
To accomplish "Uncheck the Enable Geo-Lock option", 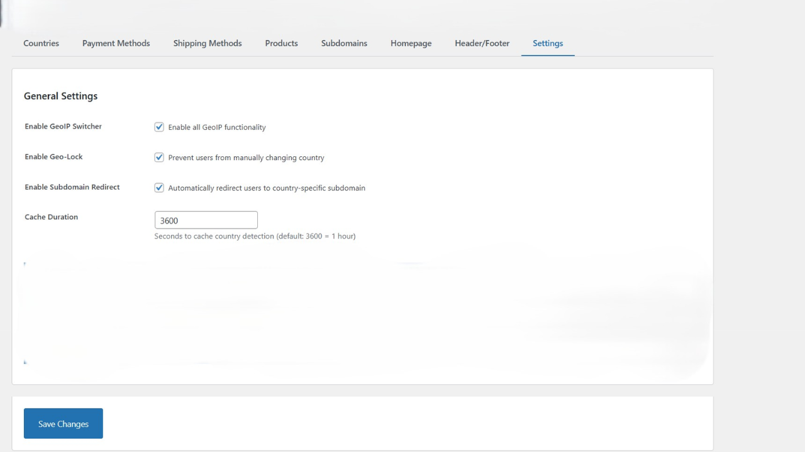I will (x=159, y=157).
